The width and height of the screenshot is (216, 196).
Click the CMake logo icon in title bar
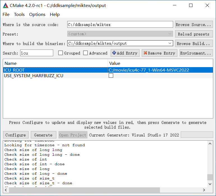click(x=5, y=5)
